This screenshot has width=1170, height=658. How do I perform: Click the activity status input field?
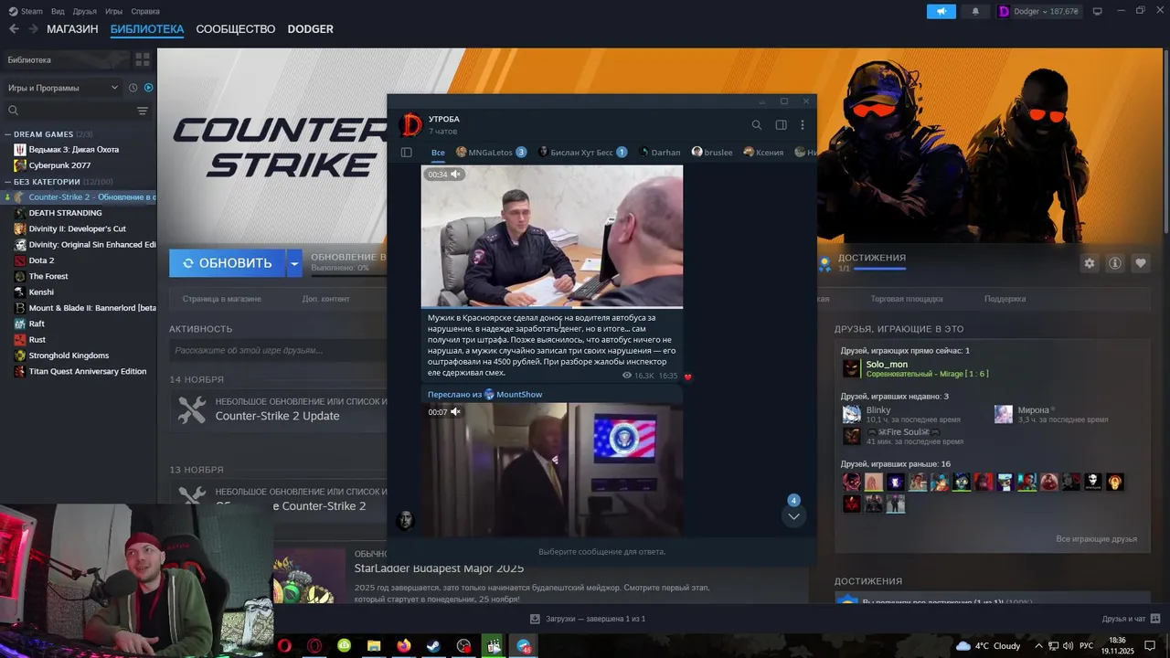[x=278, y=350]
